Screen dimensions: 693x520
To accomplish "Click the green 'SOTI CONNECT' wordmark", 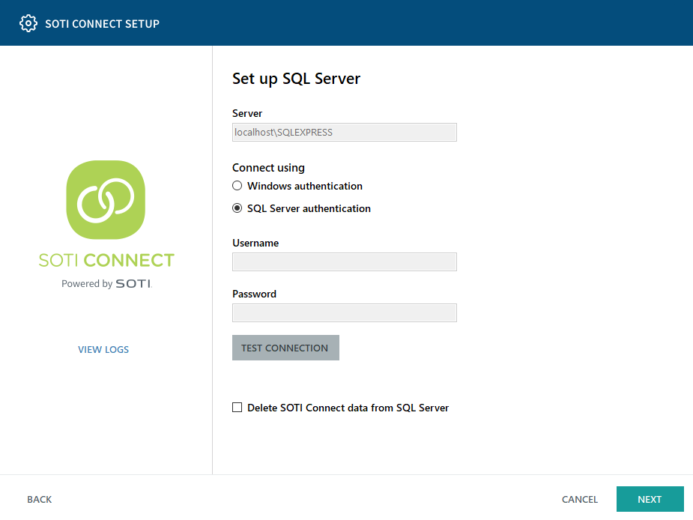I will click(106, 260).
